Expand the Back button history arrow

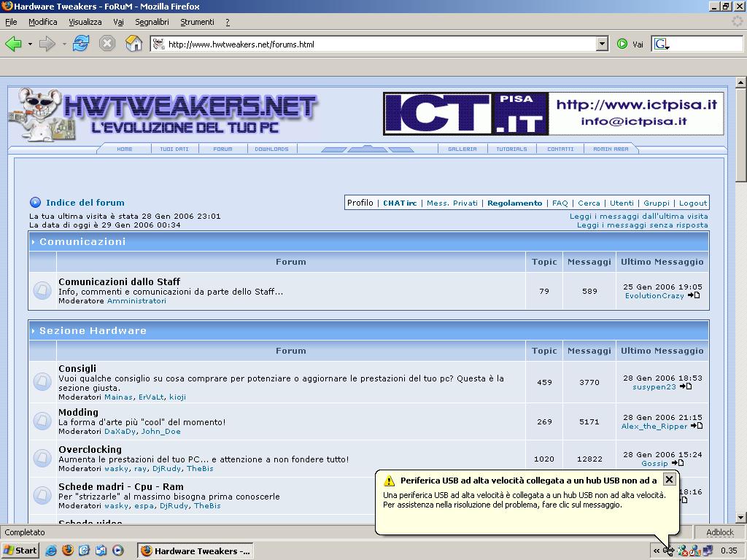30,44
